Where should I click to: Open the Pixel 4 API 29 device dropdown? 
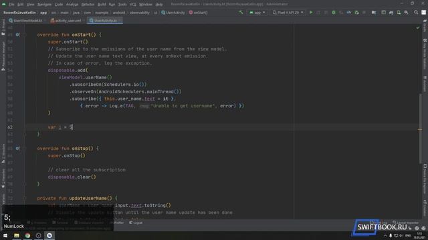click(x=288, y=13)
